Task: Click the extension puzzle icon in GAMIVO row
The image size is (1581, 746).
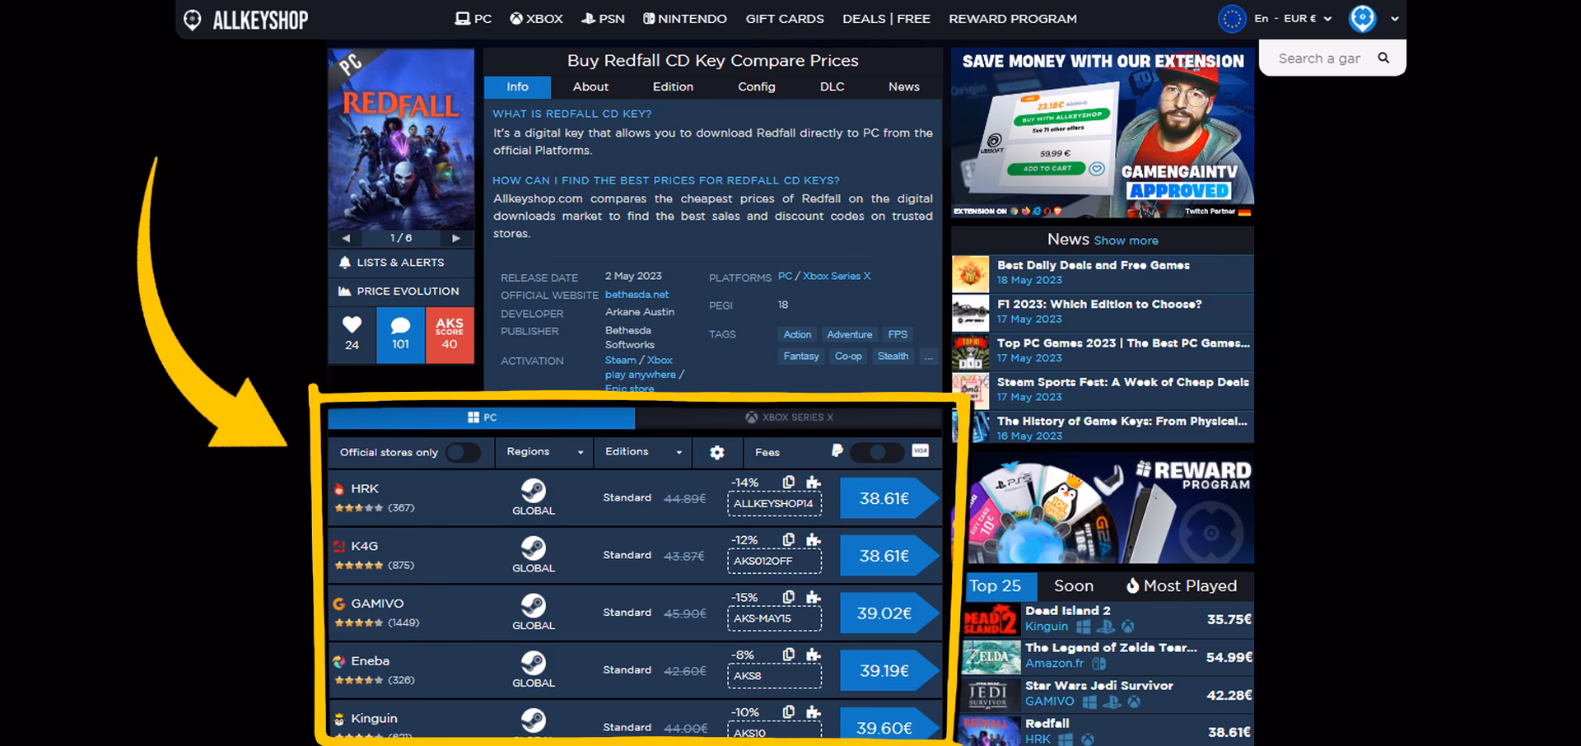Action: pos(814,598)
